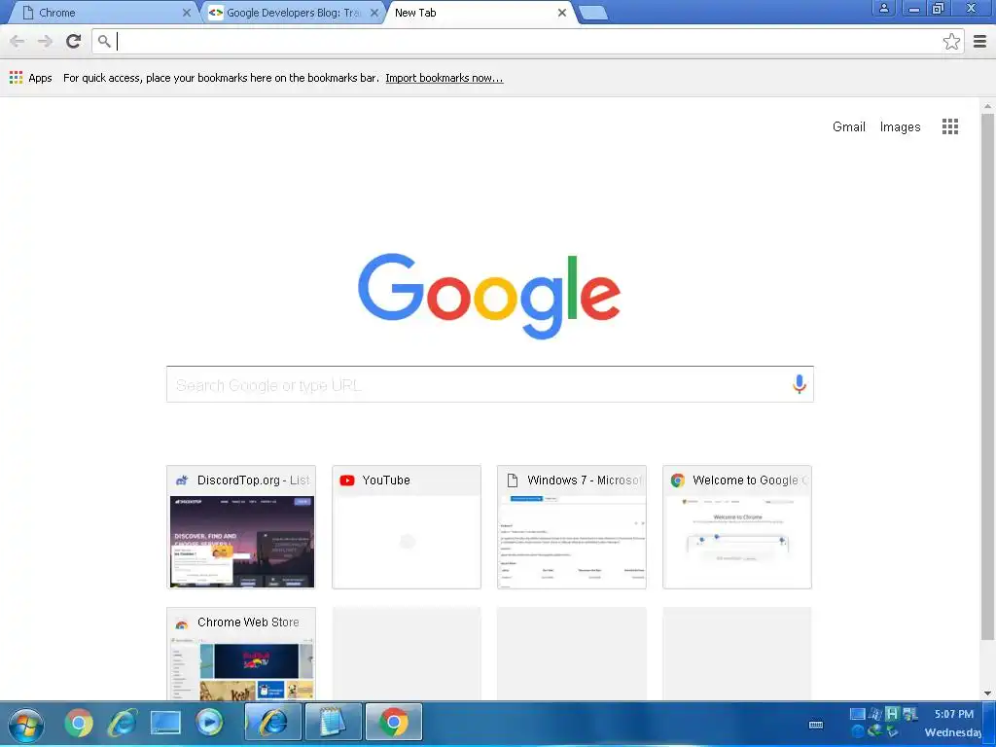The image size is (996, 747).
Task: Click the green arrows globe tray icon
Action: click(875, 731)
